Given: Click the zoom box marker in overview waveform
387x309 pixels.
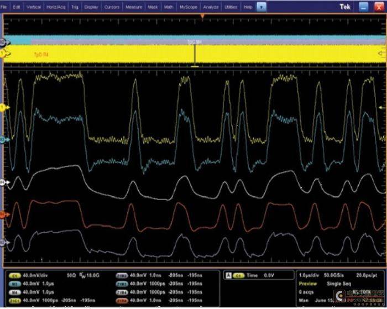Looking at the screenshot, I should click(195, 55).
